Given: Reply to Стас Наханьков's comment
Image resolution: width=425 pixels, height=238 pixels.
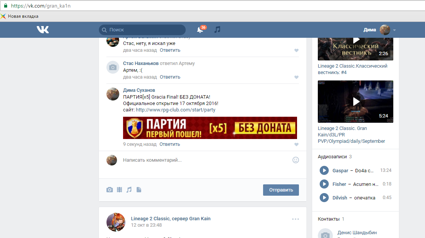Looking at the screenshot, I should pos(170,77).
